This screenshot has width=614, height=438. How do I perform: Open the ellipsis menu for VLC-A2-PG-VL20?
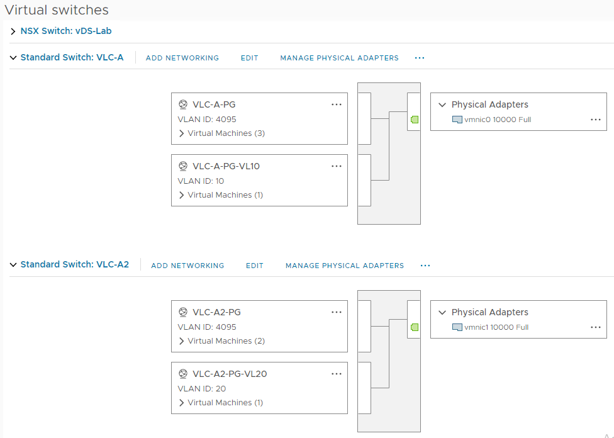coord(337,374)
